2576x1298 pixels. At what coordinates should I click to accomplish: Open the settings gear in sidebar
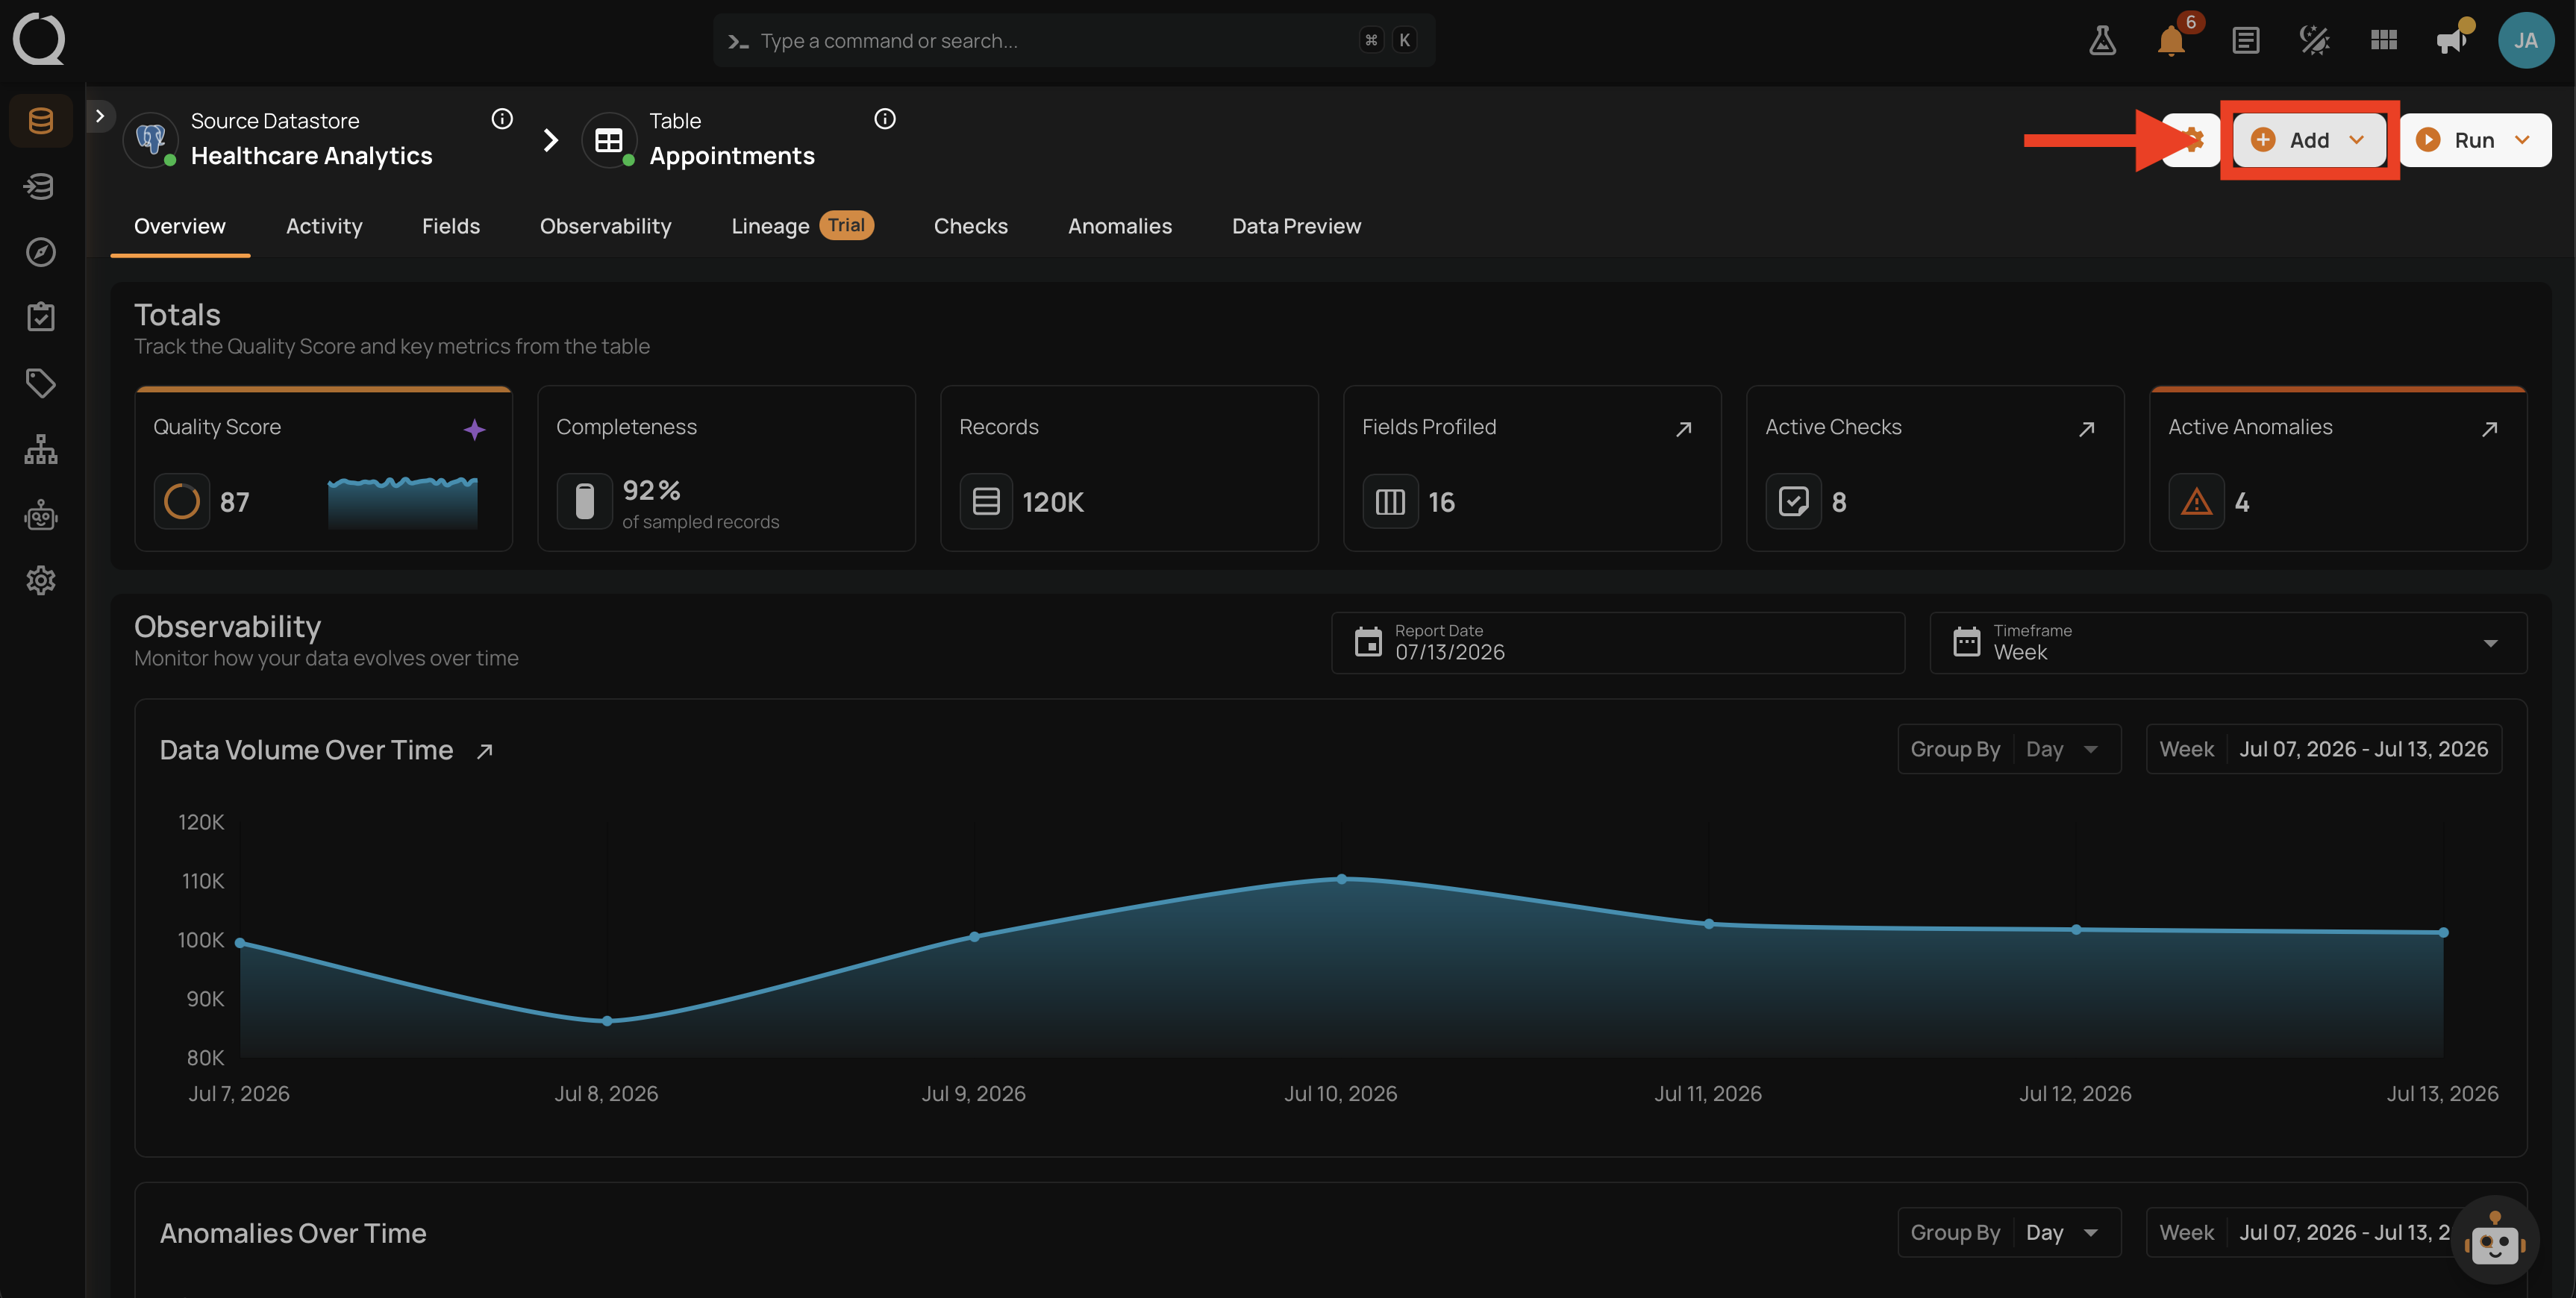click(x=40, y=580)
